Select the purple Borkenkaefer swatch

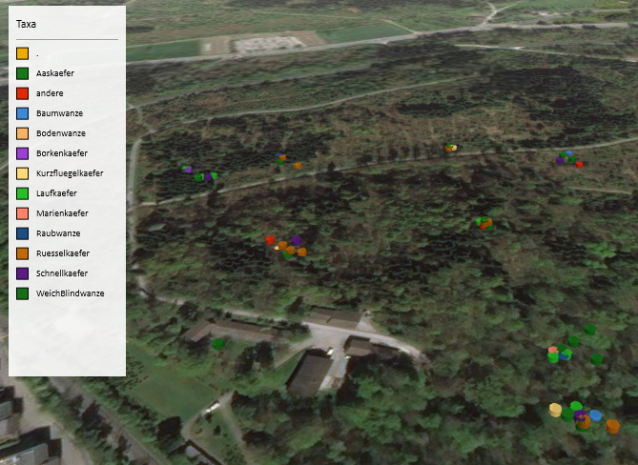22,153
